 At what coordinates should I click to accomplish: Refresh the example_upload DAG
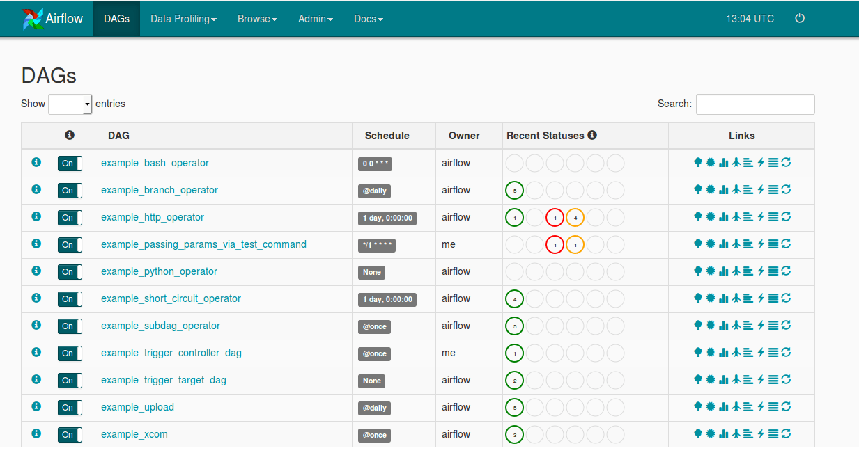coord(786,407)
